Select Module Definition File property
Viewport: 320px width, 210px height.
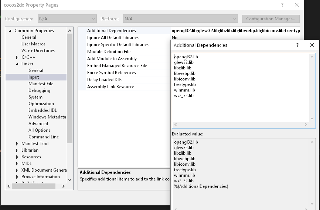pos(109,52)
